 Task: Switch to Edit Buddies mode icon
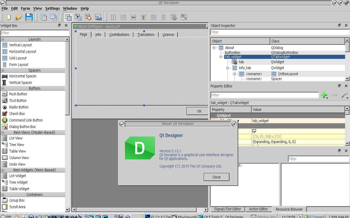pyautogui.click(x=88, y=17)
